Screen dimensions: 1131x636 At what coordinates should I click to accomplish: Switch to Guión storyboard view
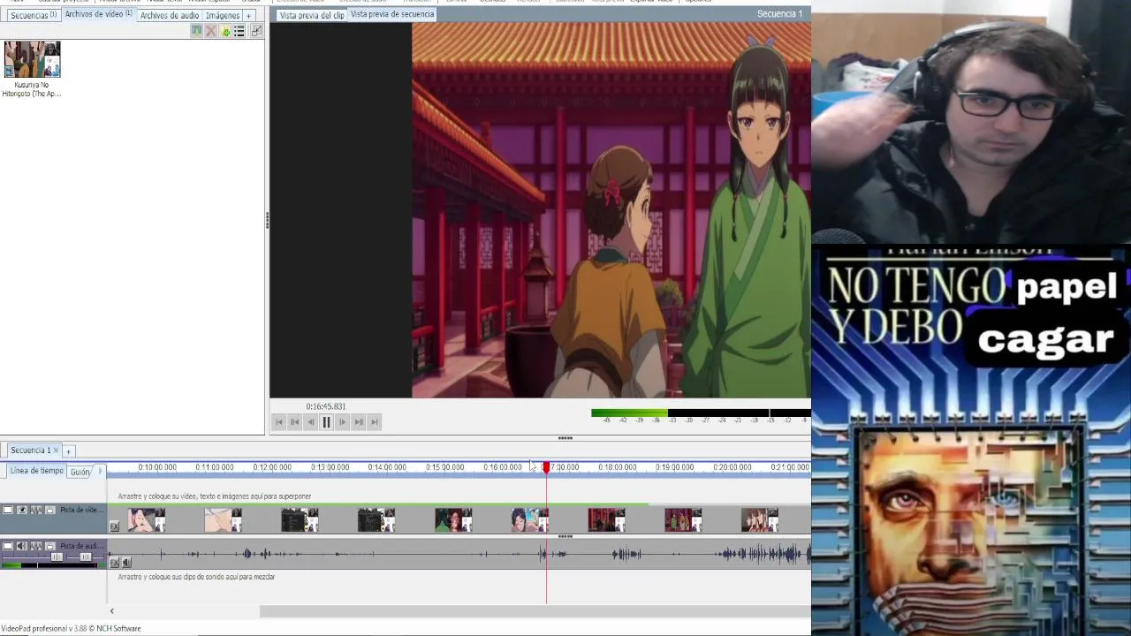[80, 472]
